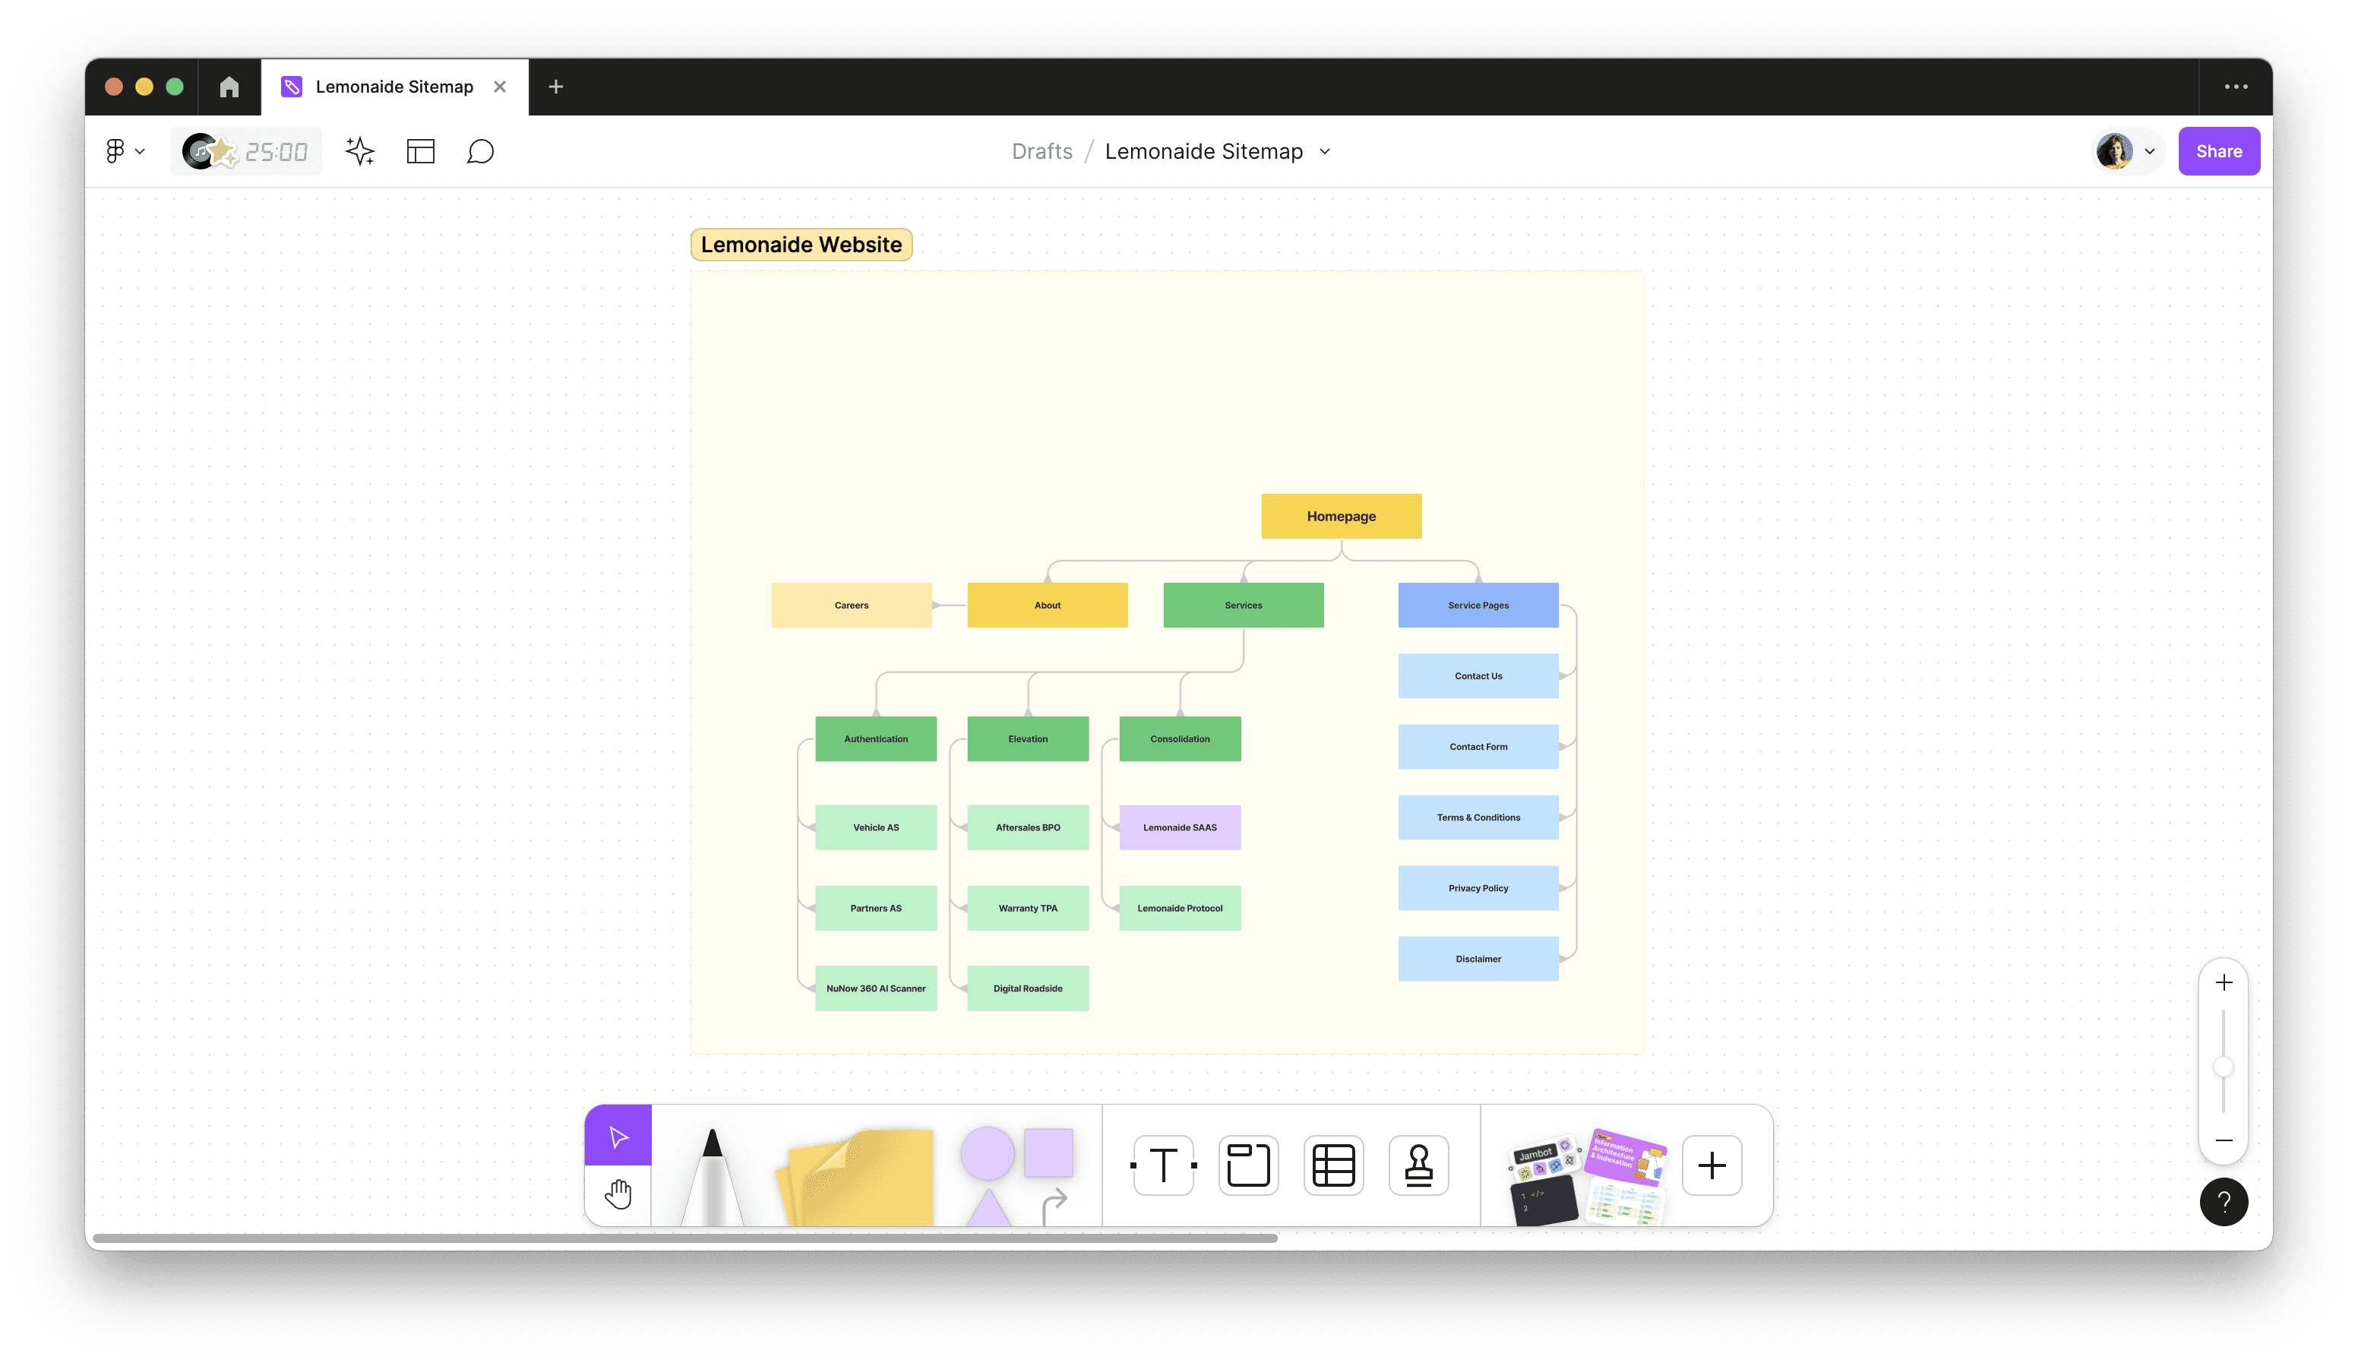Select the Service Pages node
This screenshot has width=2358, height=1363.
coord(1478,605)
